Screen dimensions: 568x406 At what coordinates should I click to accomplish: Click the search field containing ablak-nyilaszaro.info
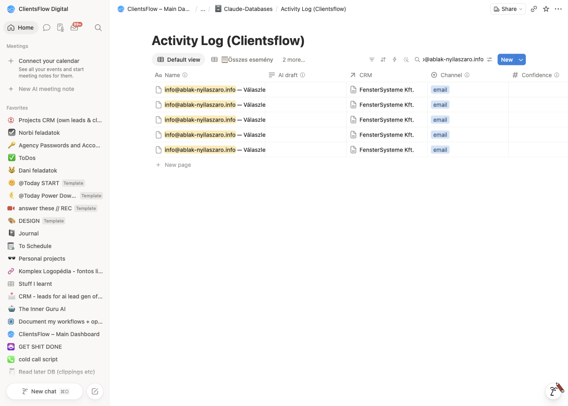tap(454, 60)
